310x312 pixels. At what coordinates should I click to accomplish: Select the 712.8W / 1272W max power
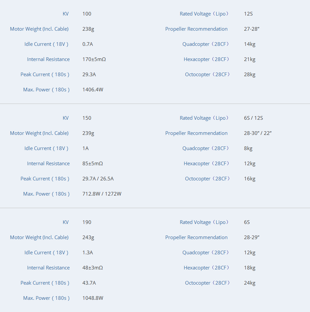tap(102, 194)
